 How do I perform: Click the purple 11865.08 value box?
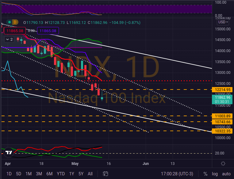(x=48, y=31)
